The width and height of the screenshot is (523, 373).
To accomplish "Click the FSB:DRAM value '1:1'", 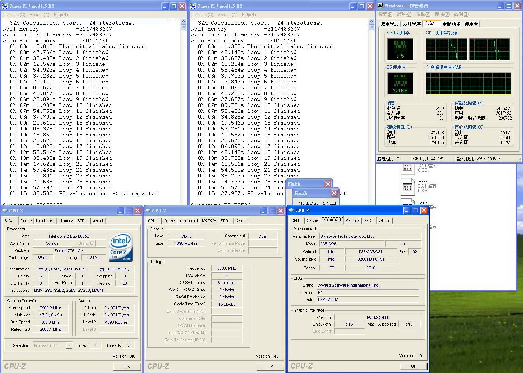I will click(227, 275).
